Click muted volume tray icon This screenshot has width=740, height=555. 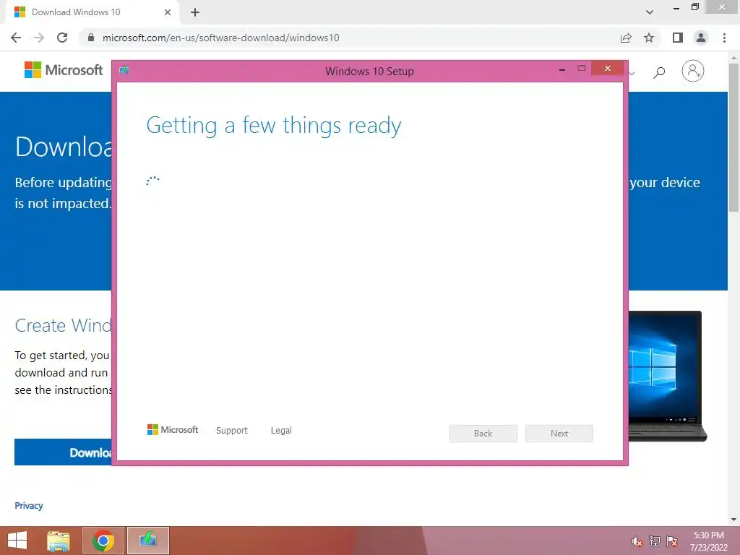click(x=637, y=541)
